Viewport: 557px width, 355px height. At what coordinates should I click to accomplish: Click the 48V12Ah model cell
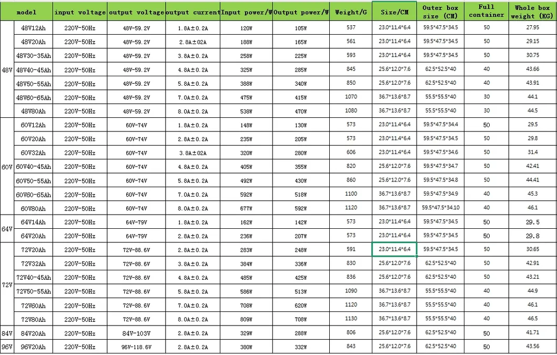(x=33, y=27)
